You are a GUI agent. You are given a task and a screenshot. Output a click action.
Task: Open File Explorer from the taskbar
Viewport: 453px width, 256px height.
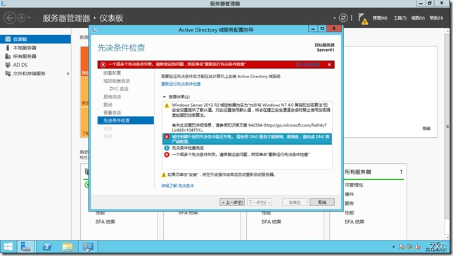click(x=68, y=247)
